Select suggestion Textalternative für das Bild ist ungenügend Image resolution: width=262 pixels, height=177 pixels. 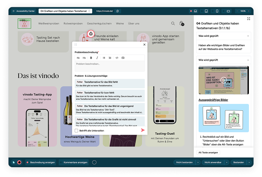(110, 109)
